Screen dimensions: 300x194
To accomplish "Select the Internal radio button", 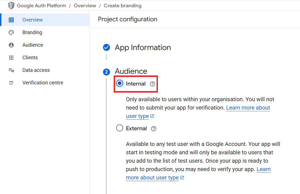I will pos(119,83).
